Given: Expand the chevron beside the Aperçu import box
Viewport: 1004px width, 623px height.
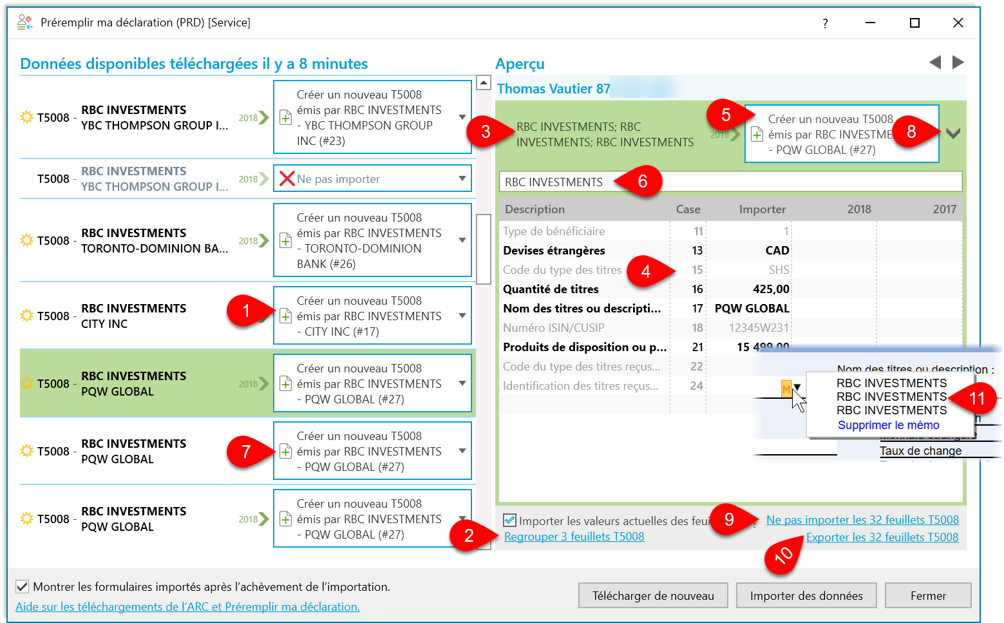Looking at the screenshot, I should 954,133.
